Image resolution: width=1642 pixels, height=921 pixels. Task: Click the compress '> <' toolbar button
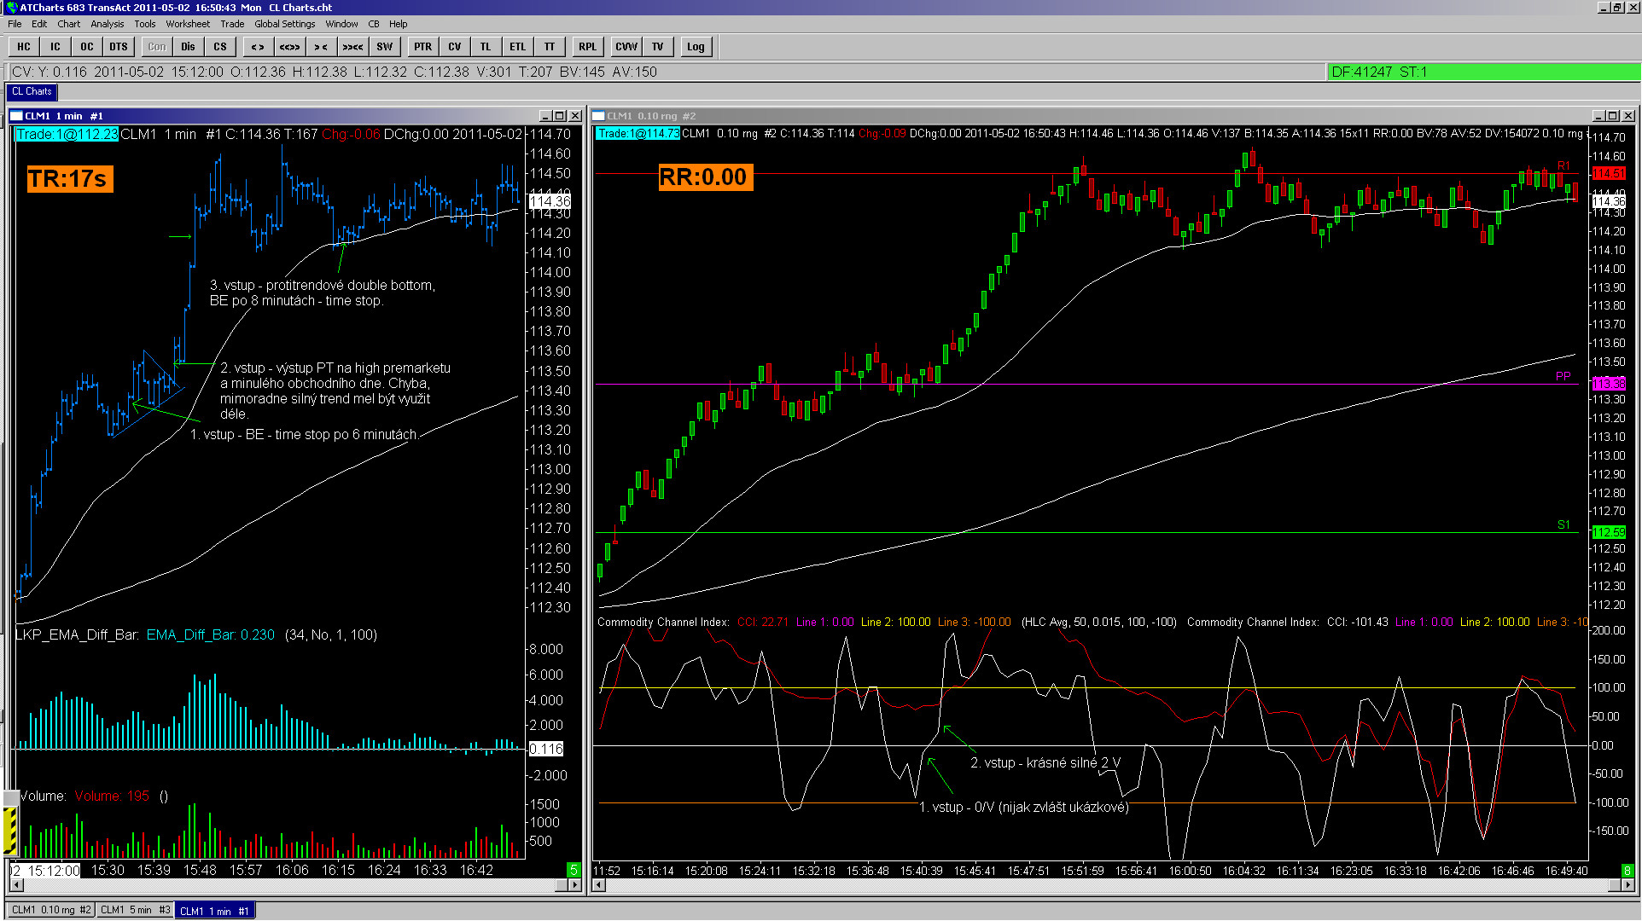pyautogui.click(x=321, y=47)
